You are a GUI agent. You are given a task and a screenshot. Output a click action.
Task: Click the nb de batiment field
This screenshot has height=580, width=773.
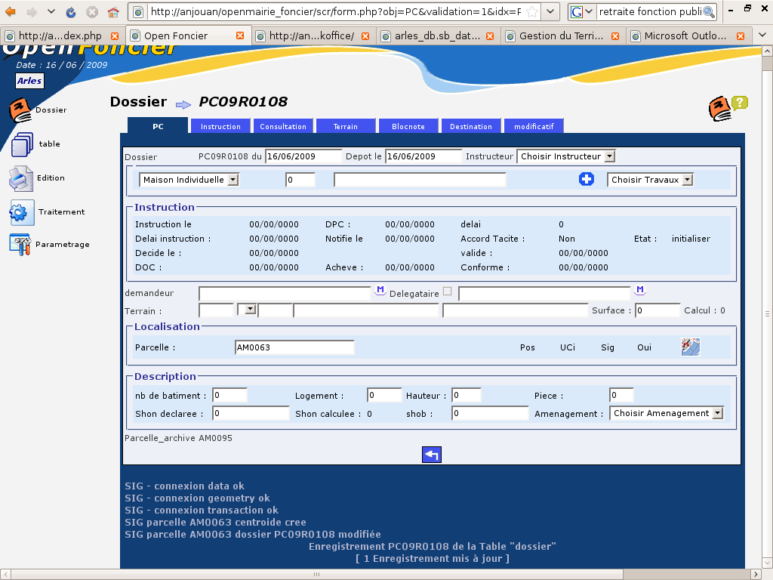point(229,395)
